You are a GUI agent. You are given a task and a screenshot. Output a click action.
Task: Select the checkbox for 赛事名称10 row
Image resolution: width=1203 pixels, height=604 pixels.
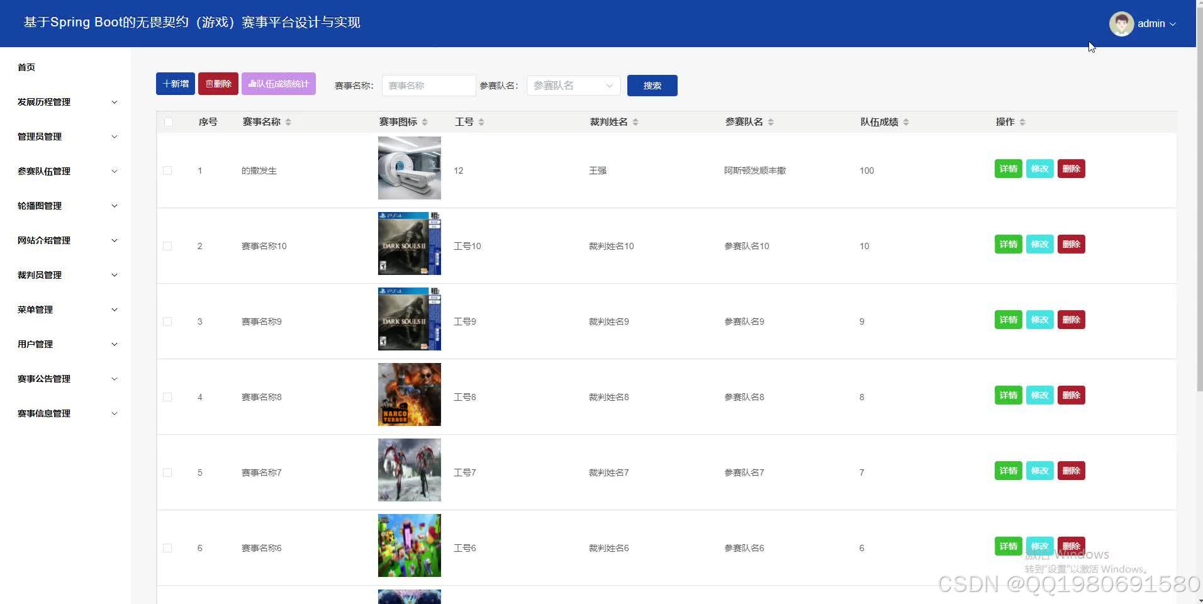coord(167,245)
